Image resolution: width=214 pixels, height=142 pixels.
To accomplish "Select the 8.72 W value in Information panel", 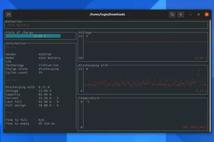I will [x=44, y=87].
